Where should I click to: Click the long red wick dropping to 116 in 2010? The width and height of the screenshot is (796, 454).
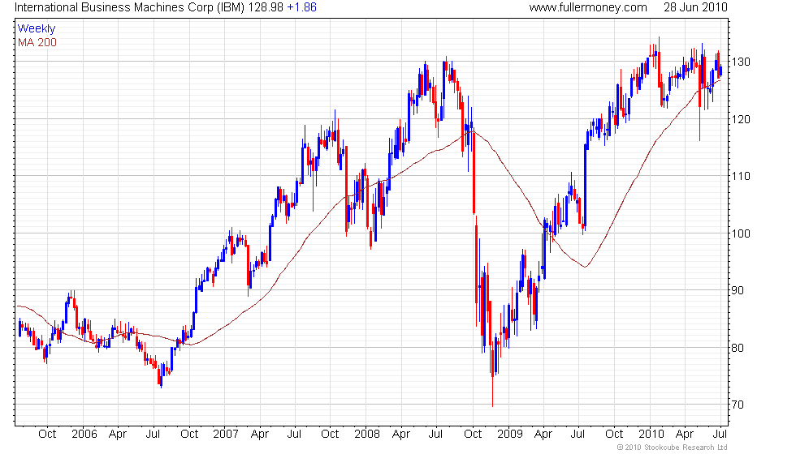(x=699, y=124)
